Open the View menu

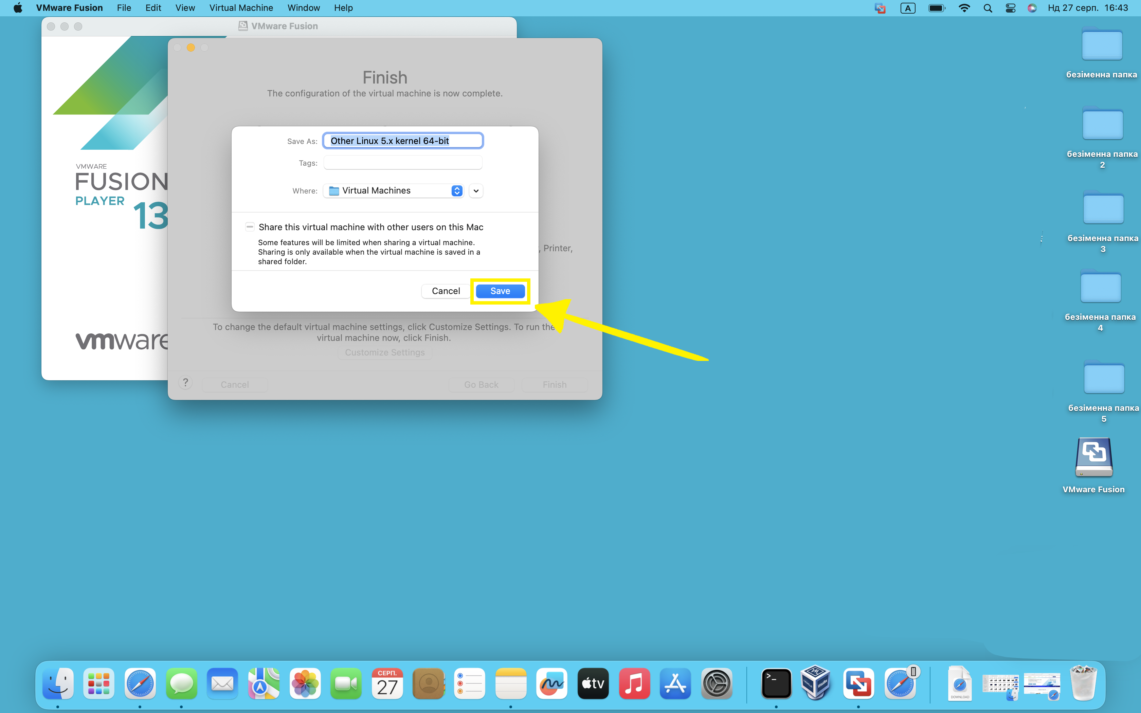(x=185, y=8)
